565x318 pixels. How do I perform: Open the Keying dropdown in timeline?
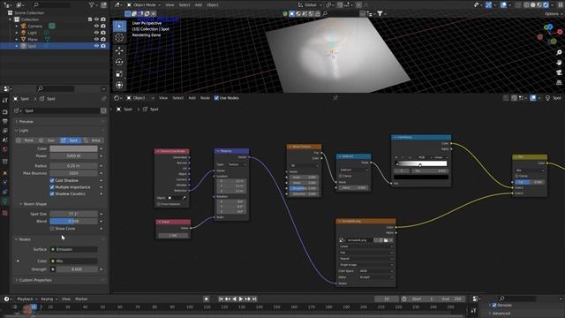click(49, 299)
